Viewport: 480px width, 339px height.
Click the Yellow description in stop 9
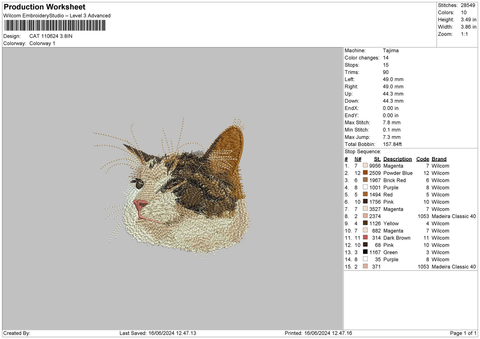[x=391, y=223]
